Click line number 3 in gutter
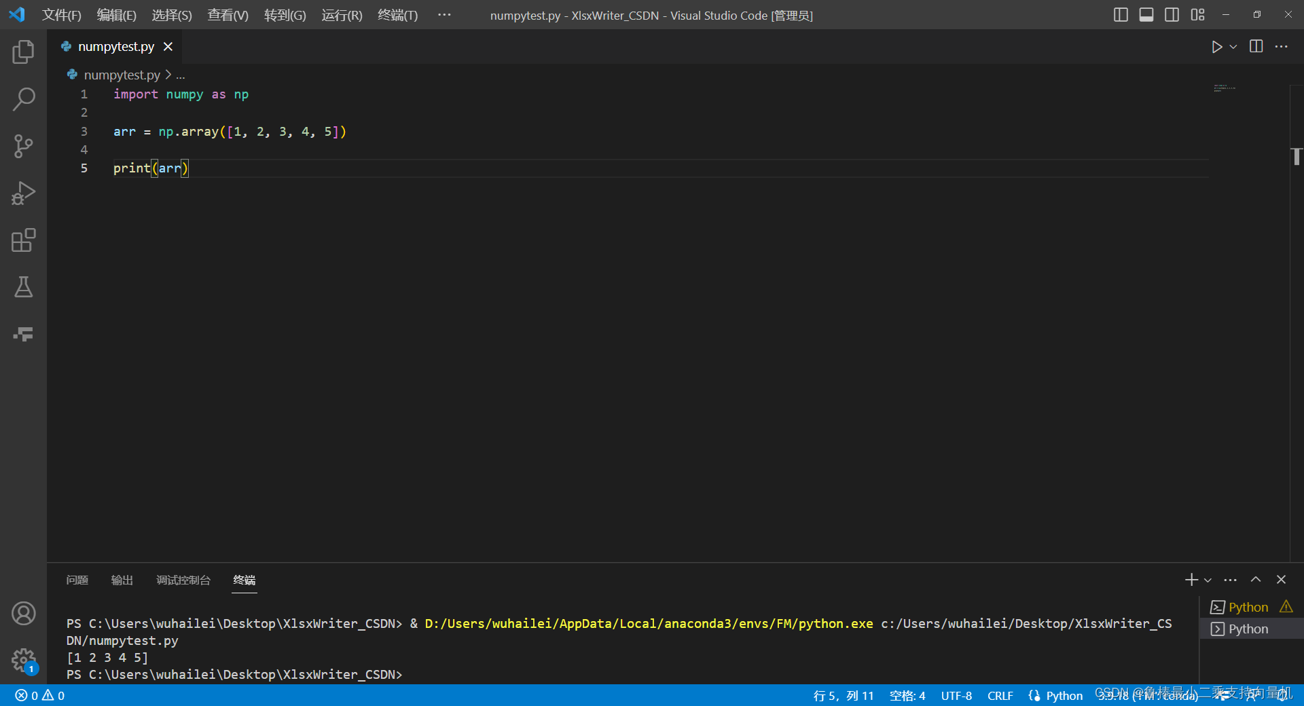This screenshot has height=706, width=1304. point(84,132)
